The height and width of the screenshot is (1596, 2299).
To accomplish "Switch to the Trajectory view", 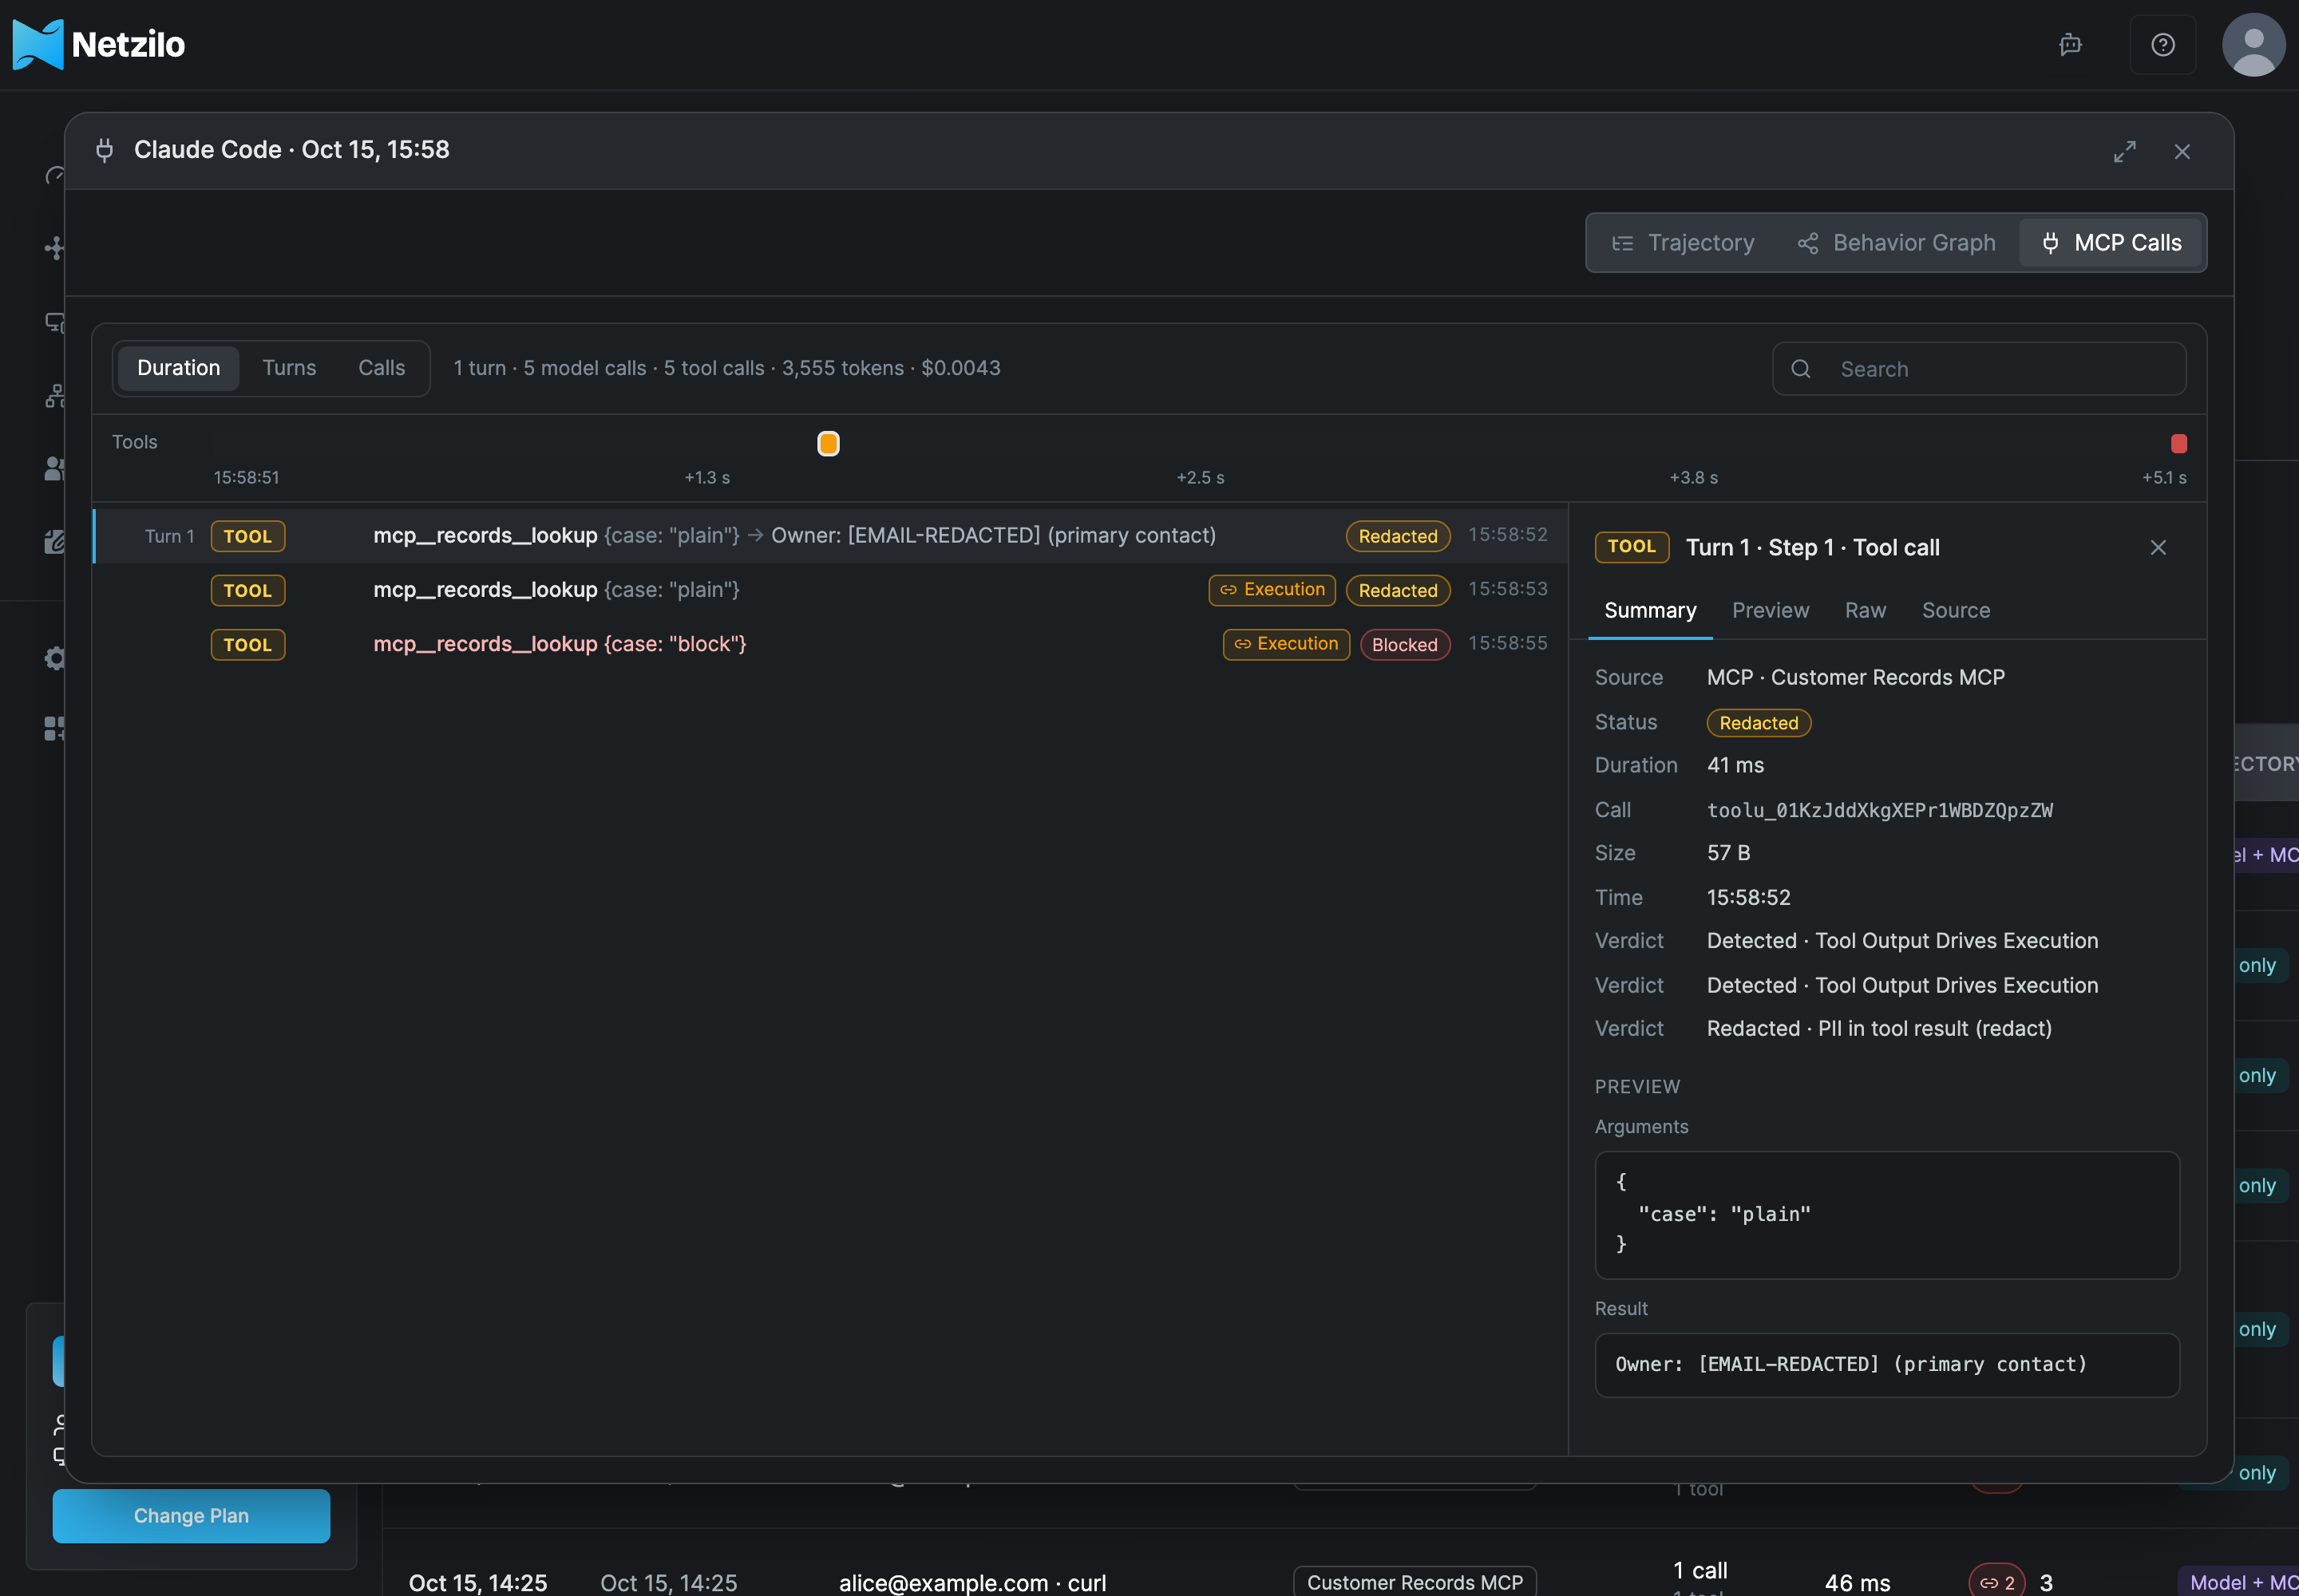I will (x=1683, y=243).
